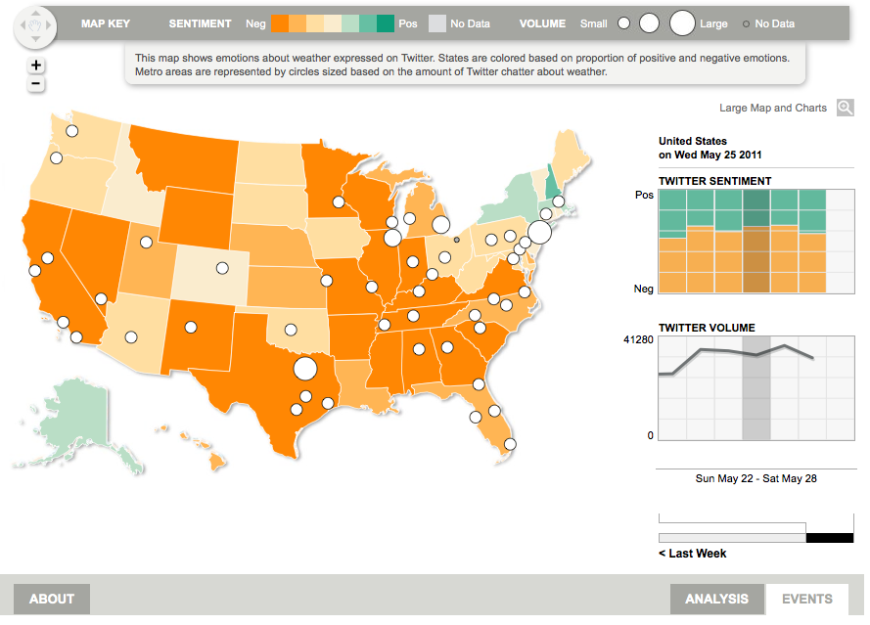Select the metro circle in Oklahoma

pos(291,330)
